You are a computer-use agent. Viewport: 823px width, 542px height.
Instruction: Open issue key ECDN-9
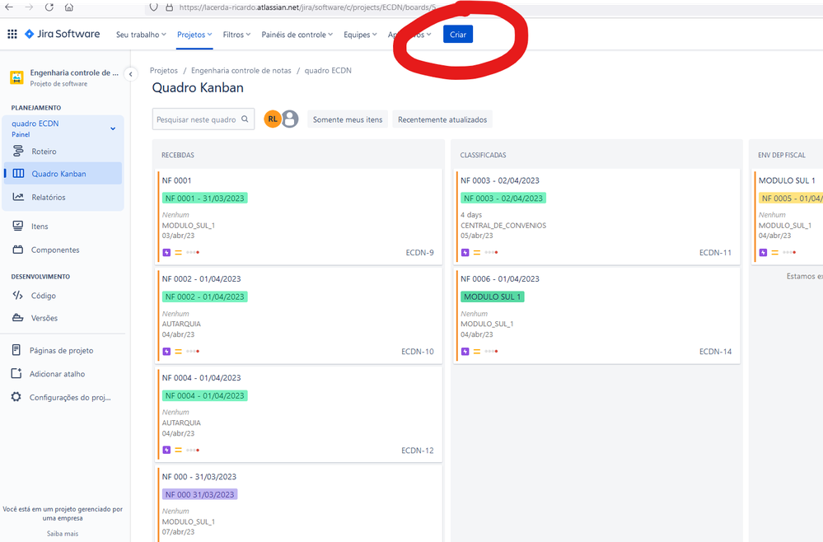pyautogui.click(x=420, y=252)
